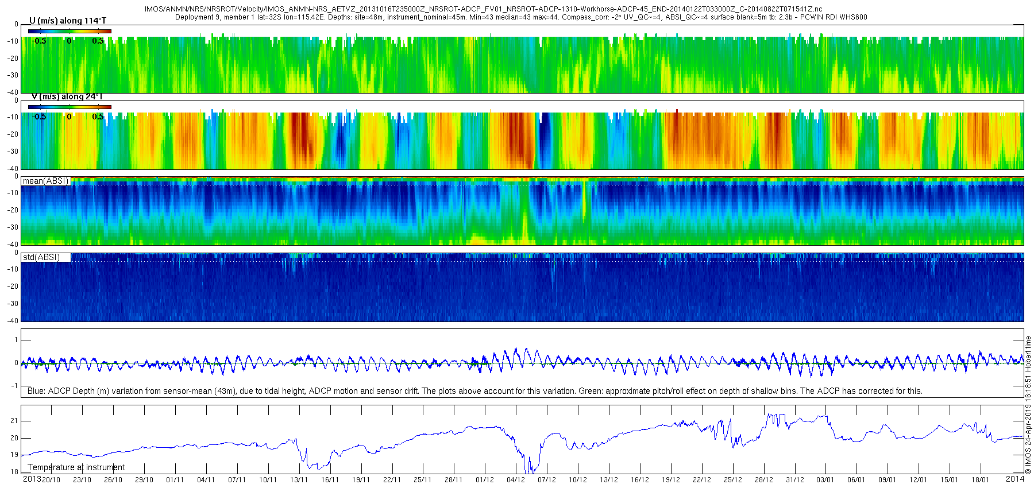Click the 'Temperature at instrument' label

tap(76, 467)
